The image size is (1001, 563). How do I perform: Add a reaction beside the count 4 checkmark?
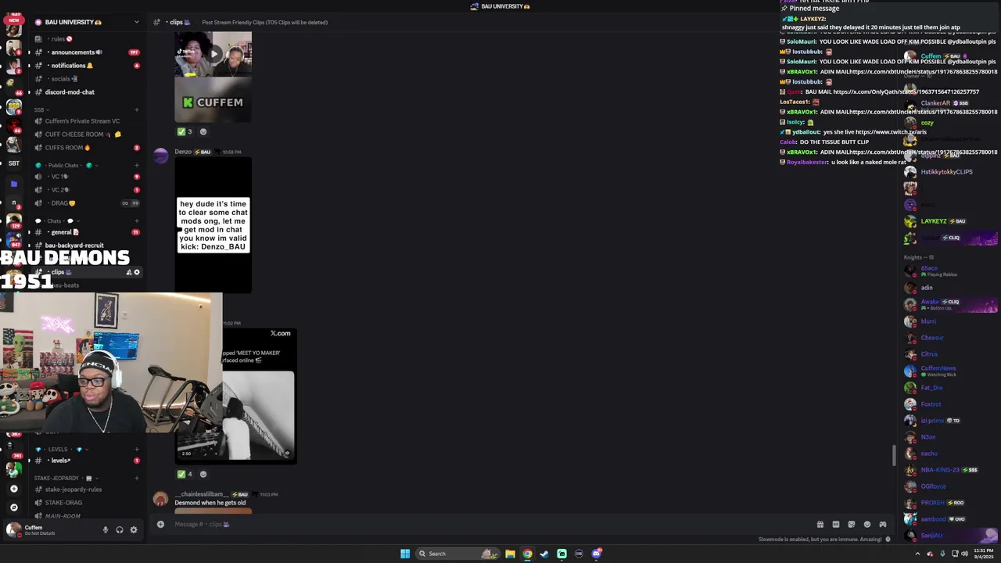pos(203,474)
